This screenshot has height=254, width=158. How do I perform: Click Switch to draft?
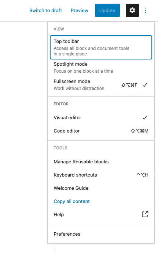(x=45, y=10)
